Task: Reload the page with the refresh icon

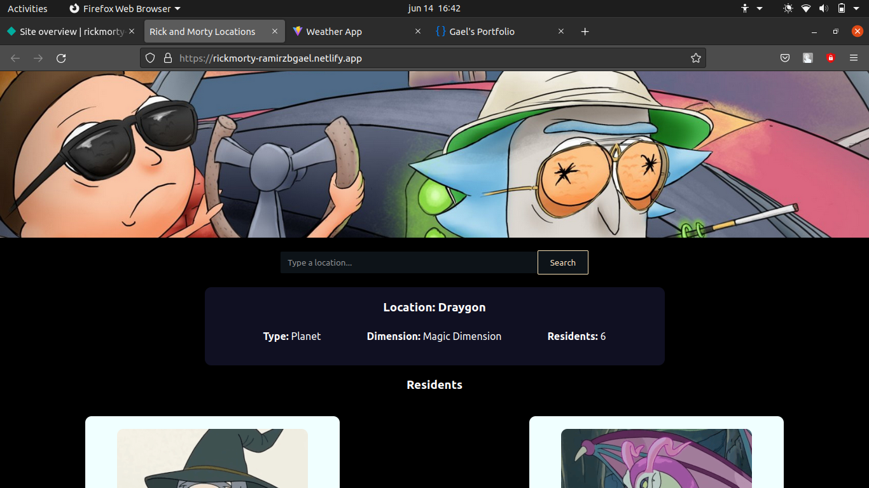Action: [x=61, y=58]
